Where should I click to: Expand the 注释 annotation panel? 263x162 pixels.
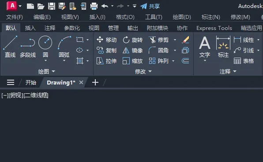[228, 71]
